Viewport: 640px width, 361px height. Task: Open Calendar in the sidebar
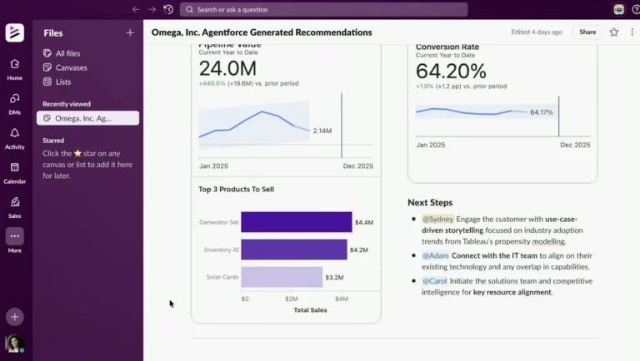coord(15,171)
